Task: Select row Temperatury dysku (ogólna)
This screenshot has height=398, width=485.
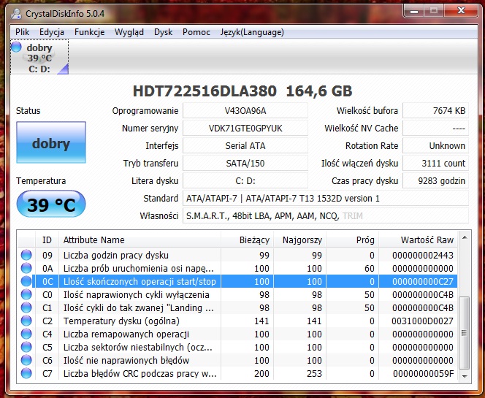Action: [x=237, y=321]
